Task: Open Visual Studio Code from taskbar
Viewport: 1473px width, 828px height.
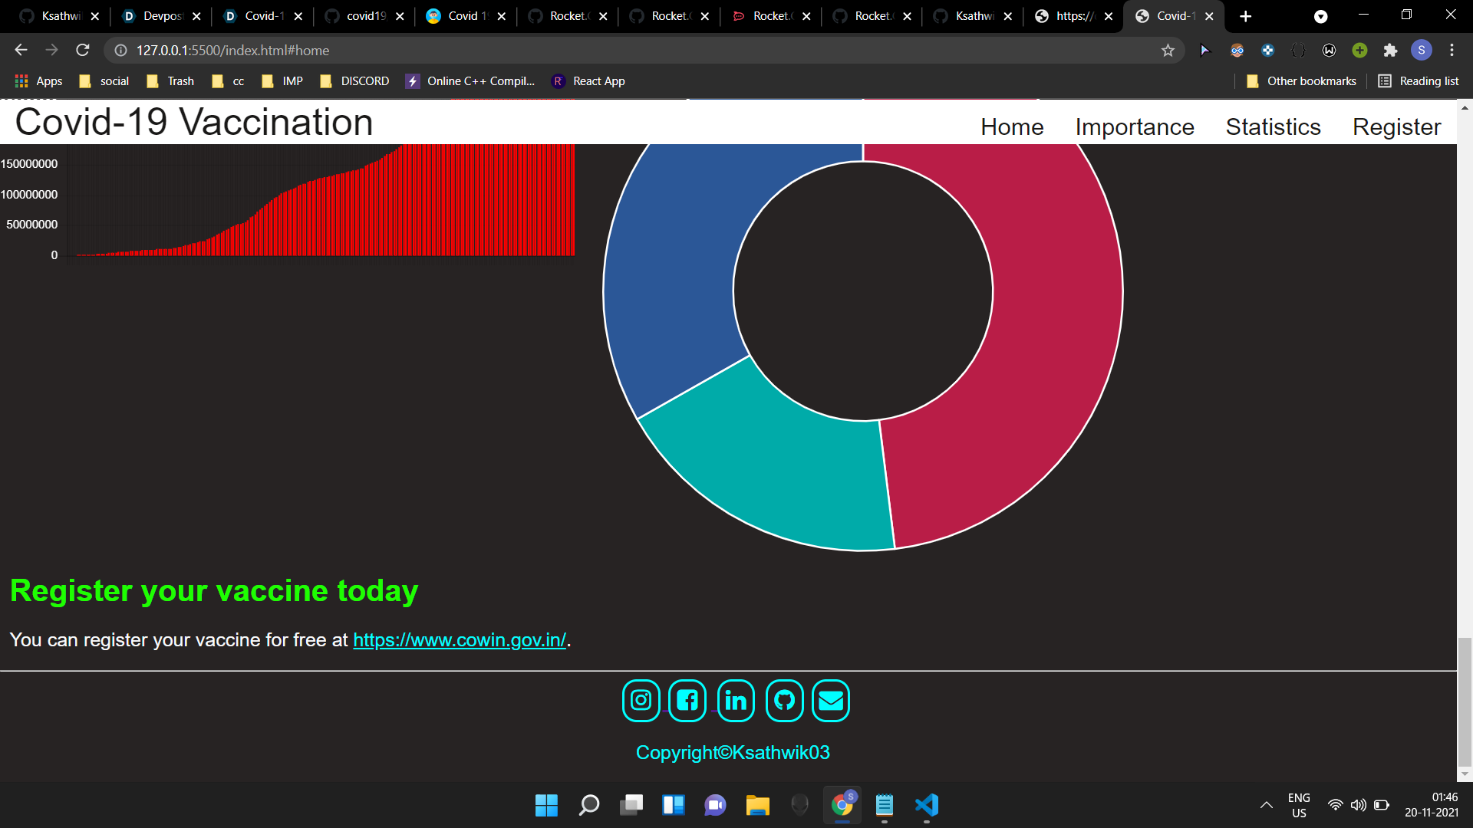Action: pos(927,804)
